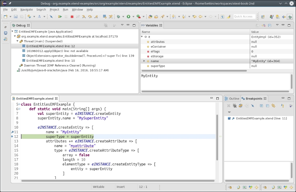Expand the 'name' variable node
Screen dimensions: 296x192
pyautogui.click(x=144, y=61)
